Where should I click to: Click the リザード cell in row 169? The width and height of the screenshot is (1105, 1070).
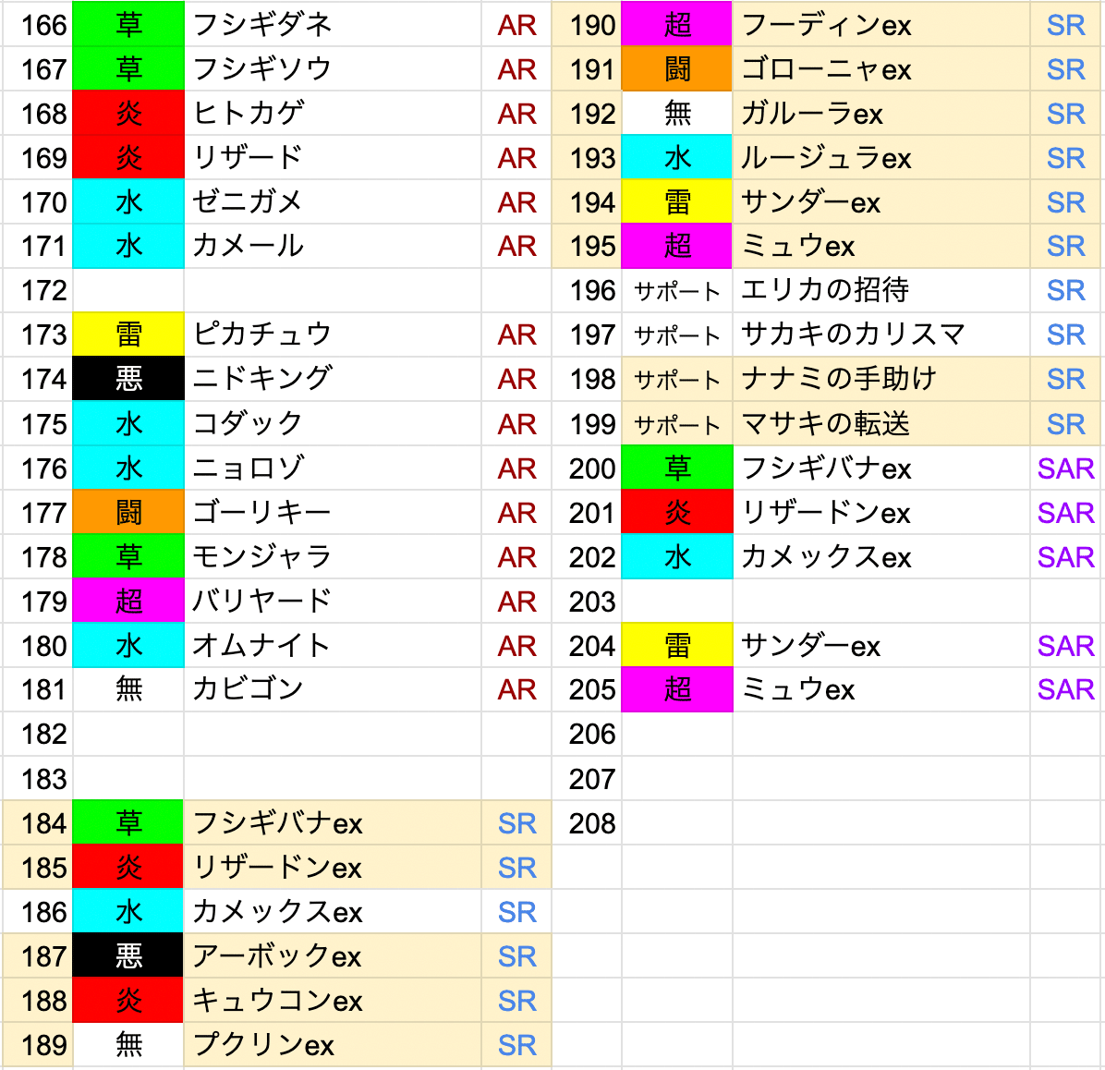[x=333, y=158]
